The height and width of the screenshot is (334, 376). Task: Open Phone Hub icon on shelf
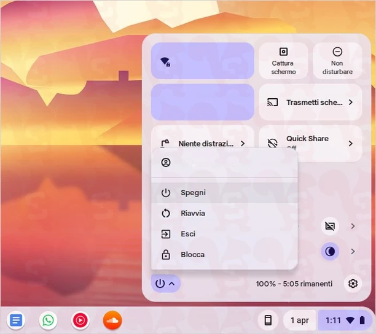268,320
